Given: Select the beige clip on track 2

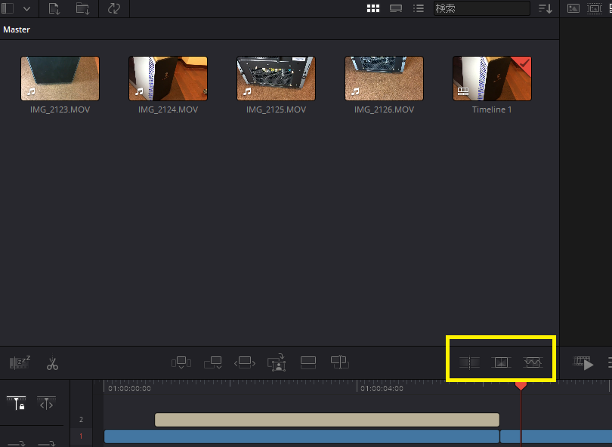Looking at the screenshot, I should [327, 420].
